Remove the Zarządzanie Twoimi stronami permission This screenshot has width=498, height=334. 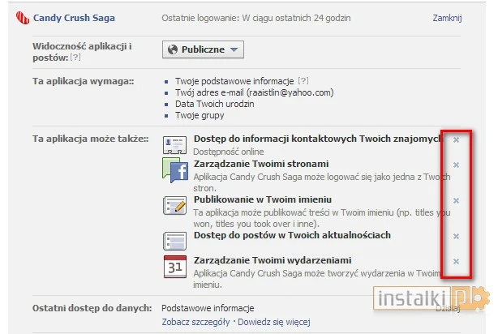(456, 165)
